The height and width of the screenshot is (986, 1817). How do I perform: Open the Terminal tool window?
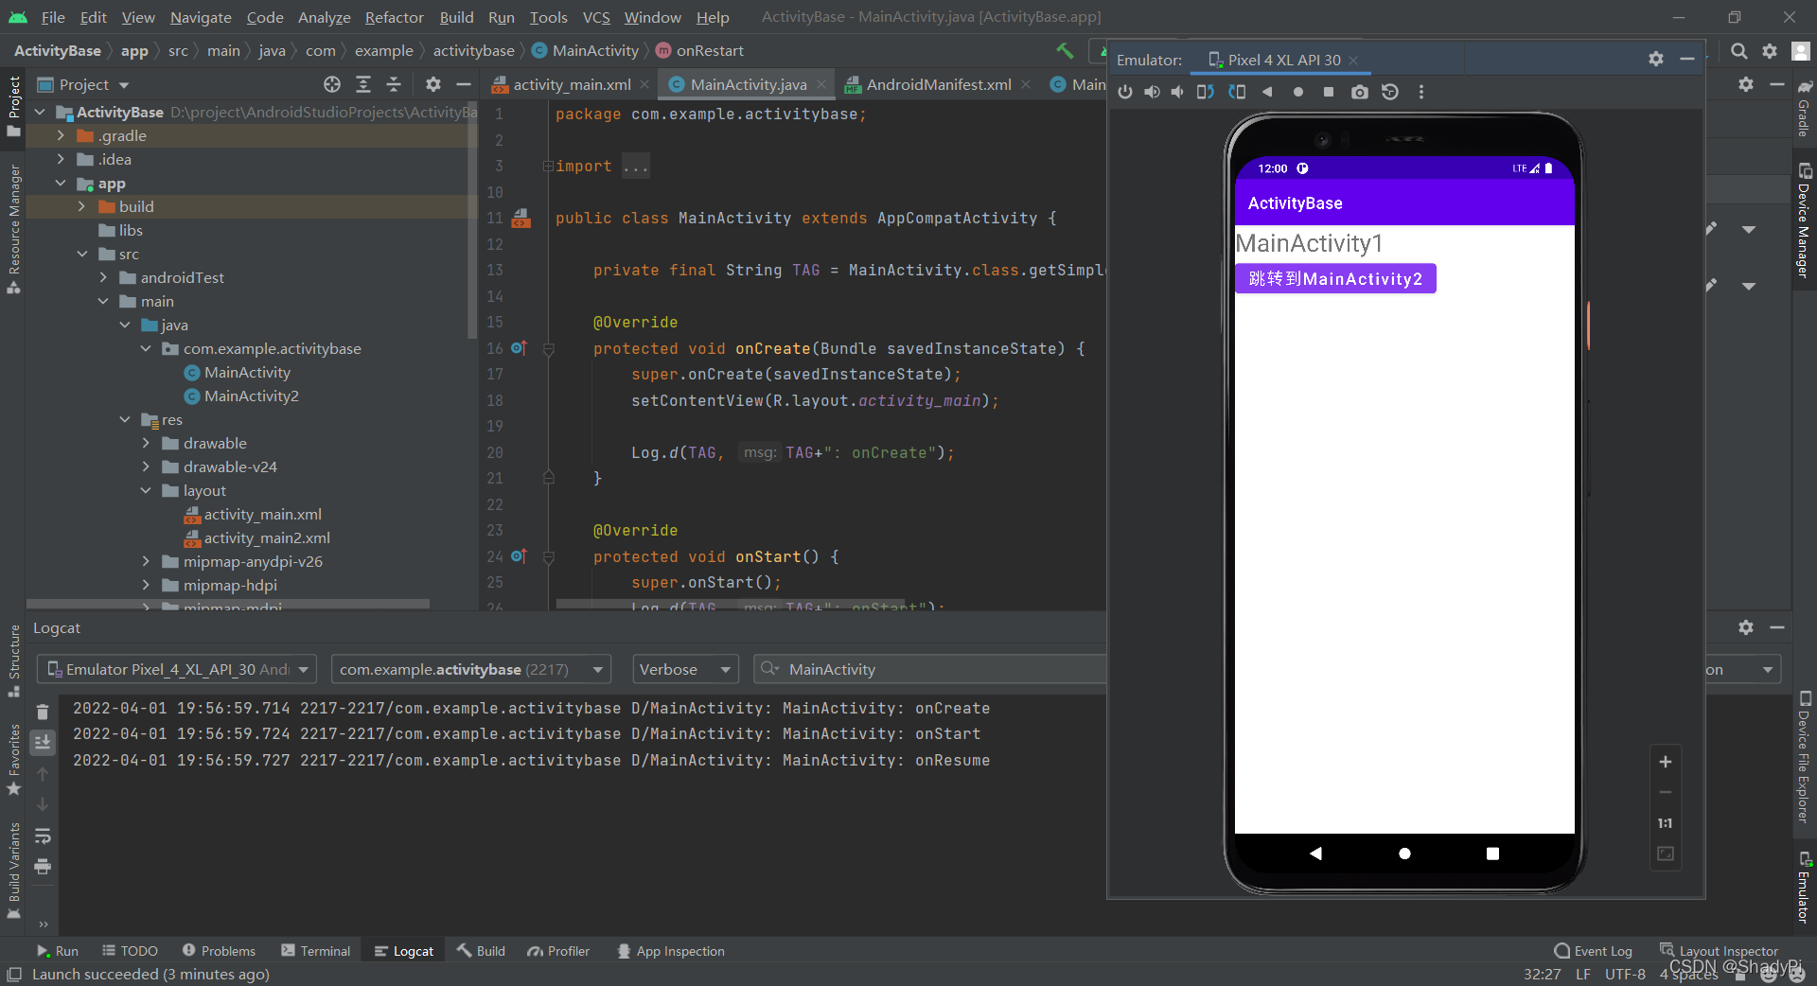[315, 951]
